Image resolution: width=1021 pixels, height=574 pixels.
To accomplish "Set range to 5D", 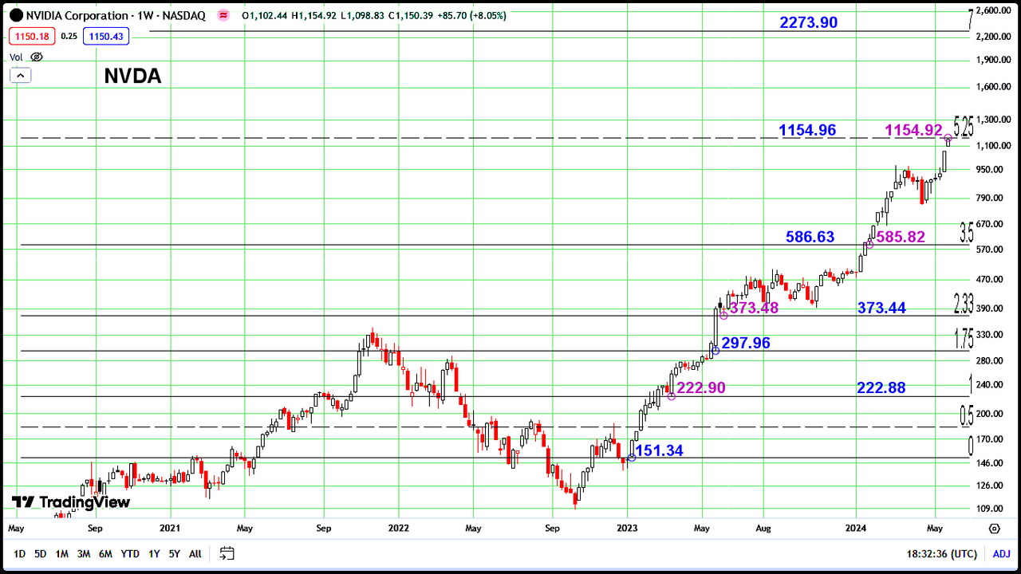I will pyautogui.click(x=40, y=553).
